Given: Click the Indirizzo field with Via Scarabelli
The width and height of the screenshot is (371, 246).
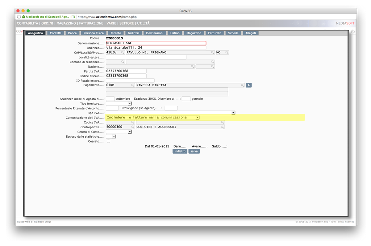Looking at the screenshot, I should coord(156,48).
